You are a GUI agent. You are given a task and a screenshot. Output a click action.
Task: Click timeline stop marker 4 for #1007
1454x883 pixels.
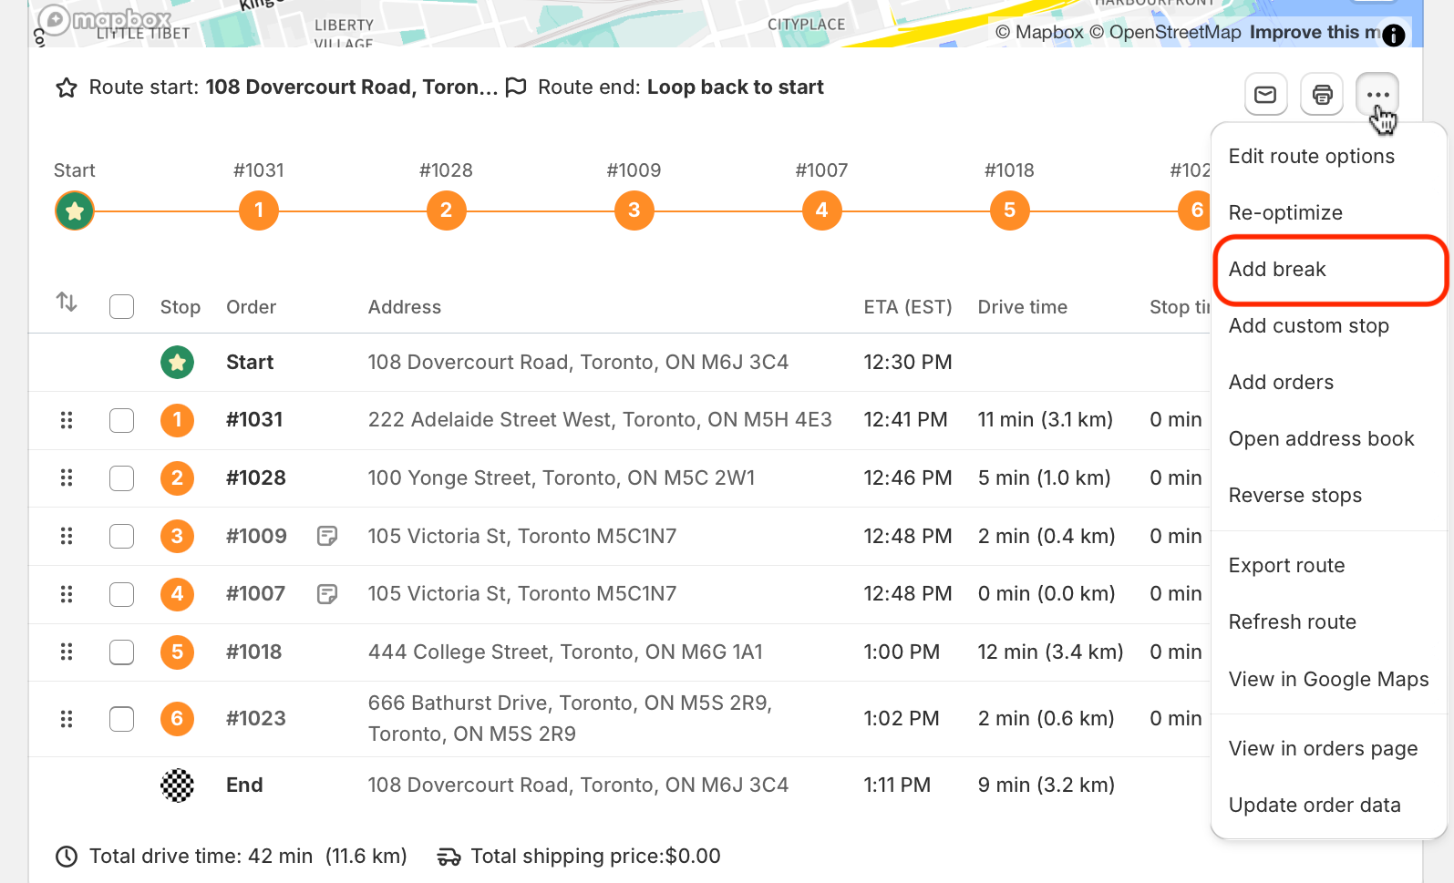coord(822,210)
